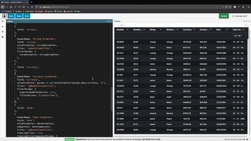This screenshot has height=141, width=251.
Task: Close the main.js editor panel
Action: (x=111, y=21)
